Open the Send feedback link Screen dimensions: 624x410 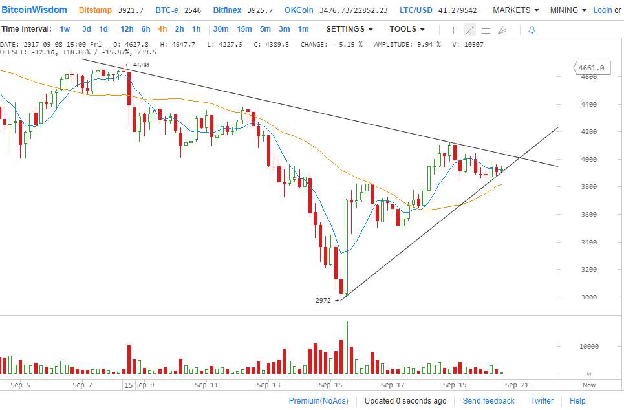pyautogui.click(x=488, y=401)
